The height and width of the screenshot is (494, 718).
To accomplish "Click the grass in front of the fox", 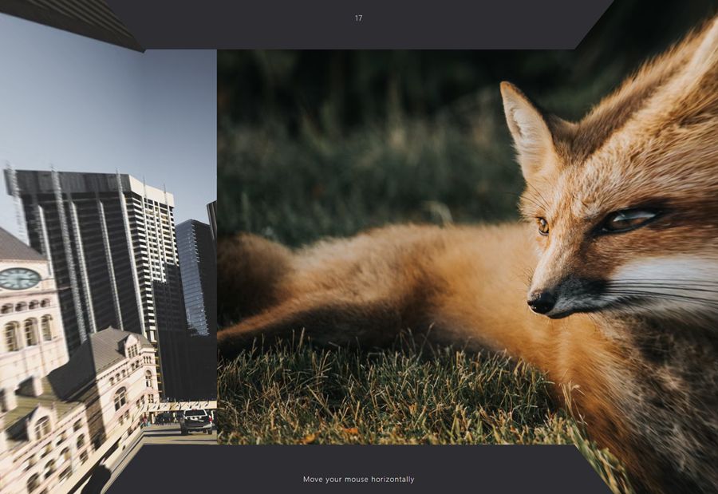I will pos(383,399).
